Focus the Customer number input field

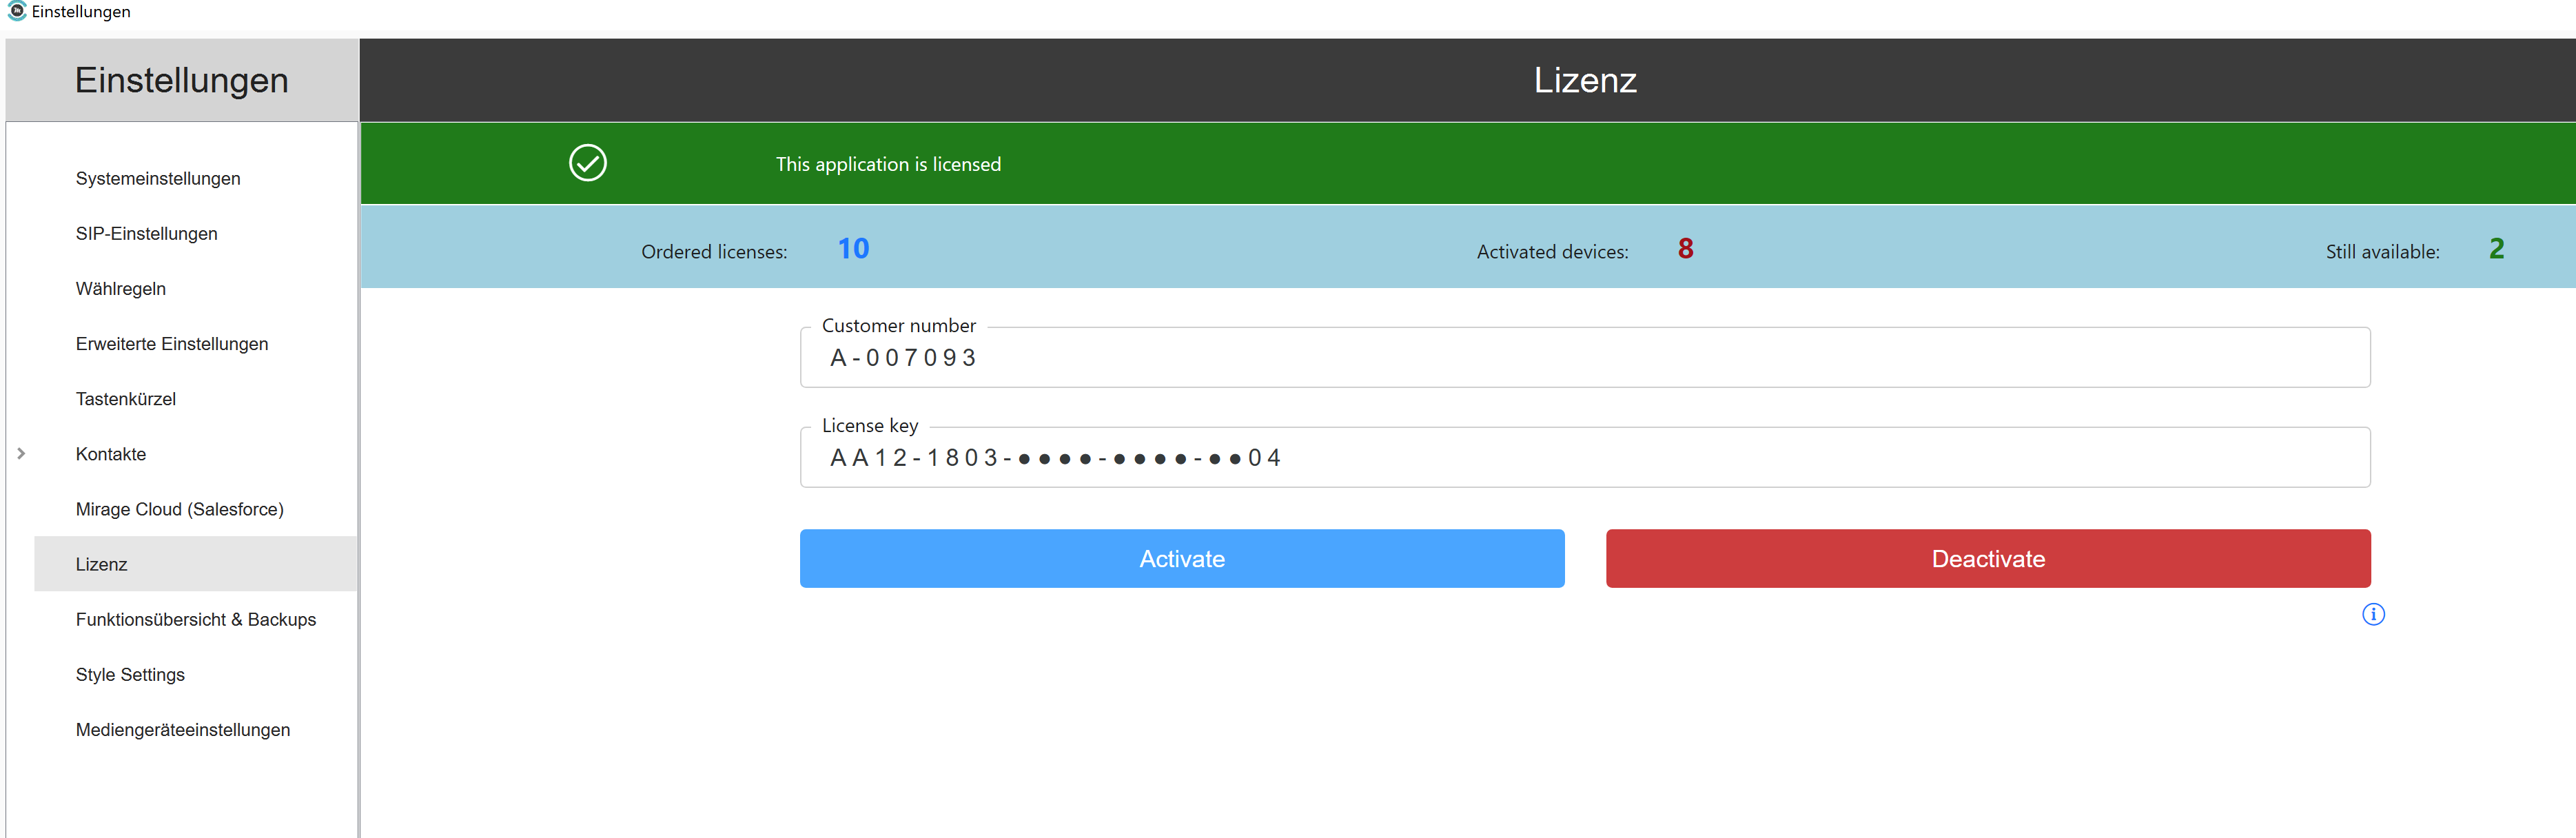coord(1585,358)
